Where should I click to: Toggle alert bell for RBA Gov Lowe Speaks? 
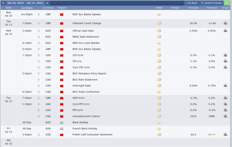39,43
